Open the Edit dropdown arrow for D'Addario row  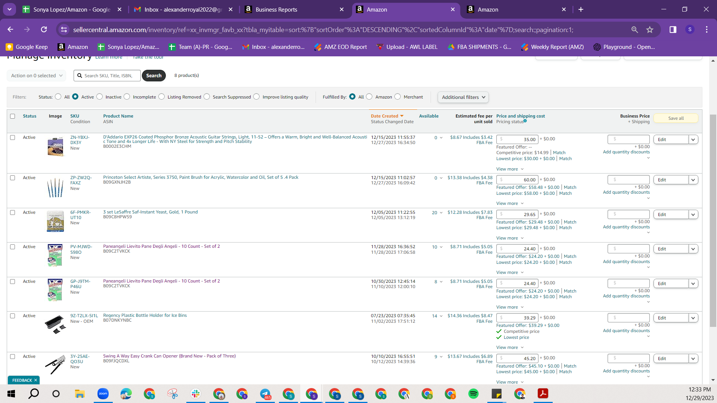(693, 140)
